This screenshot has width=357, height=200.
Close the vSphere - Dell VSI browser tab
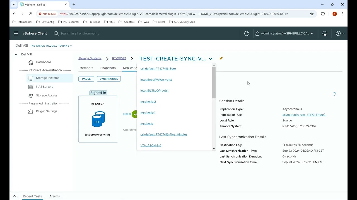tap(65, 4)
